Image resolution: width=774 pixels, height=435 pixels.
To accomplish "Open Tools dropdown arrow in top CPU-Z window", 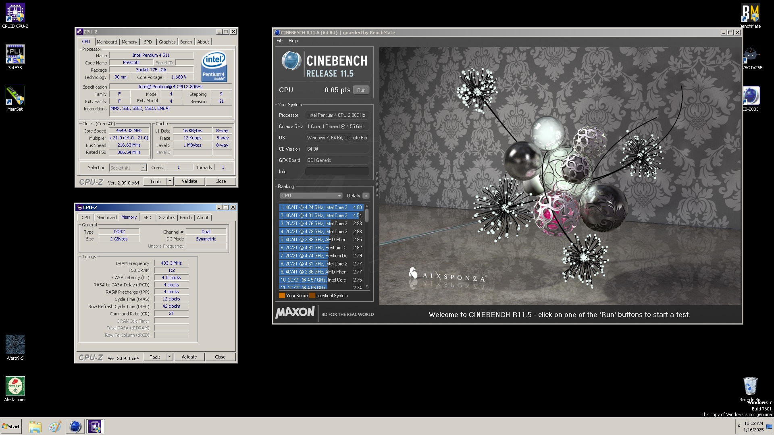I will coord(170,181).
